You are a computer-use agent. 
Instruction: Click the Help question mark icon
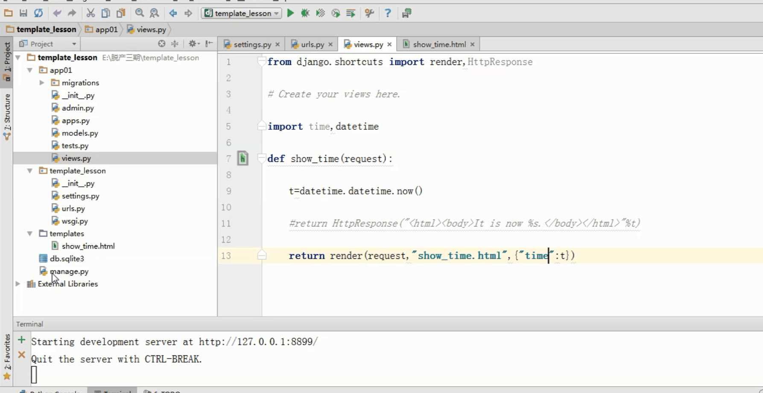[388, 13]
